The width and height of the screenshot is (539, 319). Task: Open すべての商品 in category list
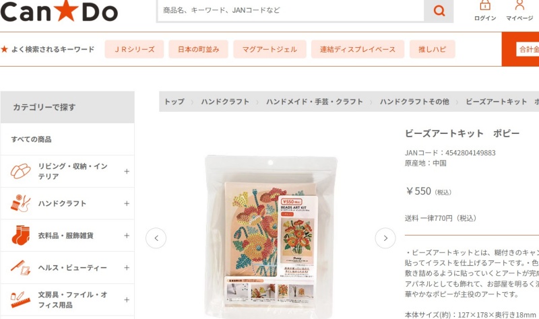pos(31,139)
